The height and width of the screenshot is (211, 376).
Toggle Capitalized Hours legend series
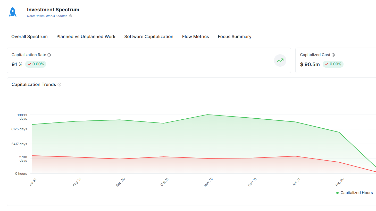(x=354, y=193)
